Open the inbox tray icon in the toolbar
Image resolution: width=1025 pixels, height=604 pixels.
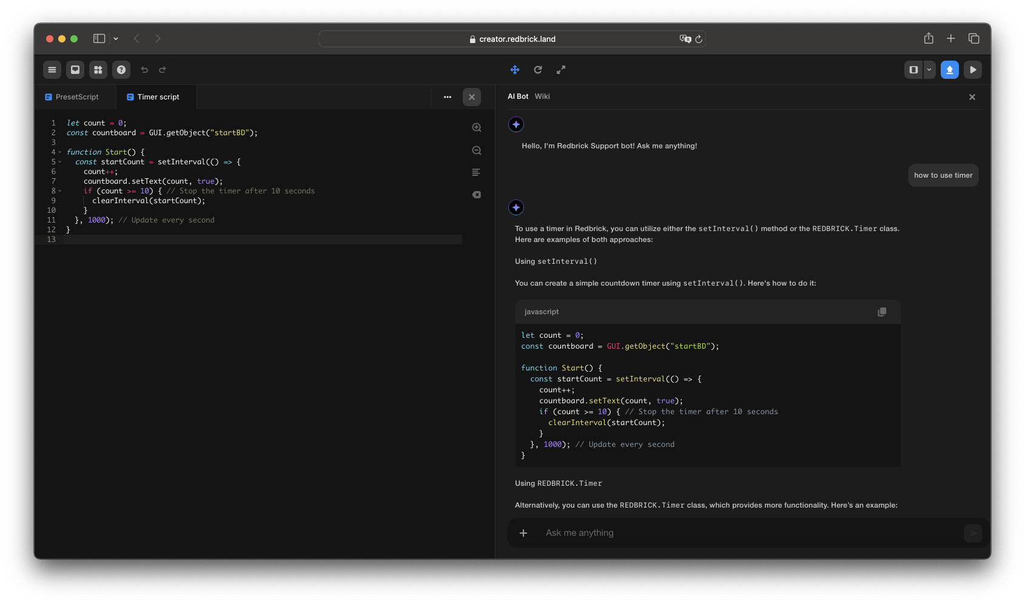pyautogui.click(x=75, y=70)
